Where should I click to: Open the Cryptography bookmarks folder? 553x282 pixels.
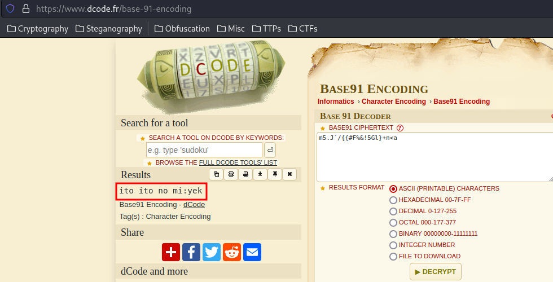pos(38,29)
